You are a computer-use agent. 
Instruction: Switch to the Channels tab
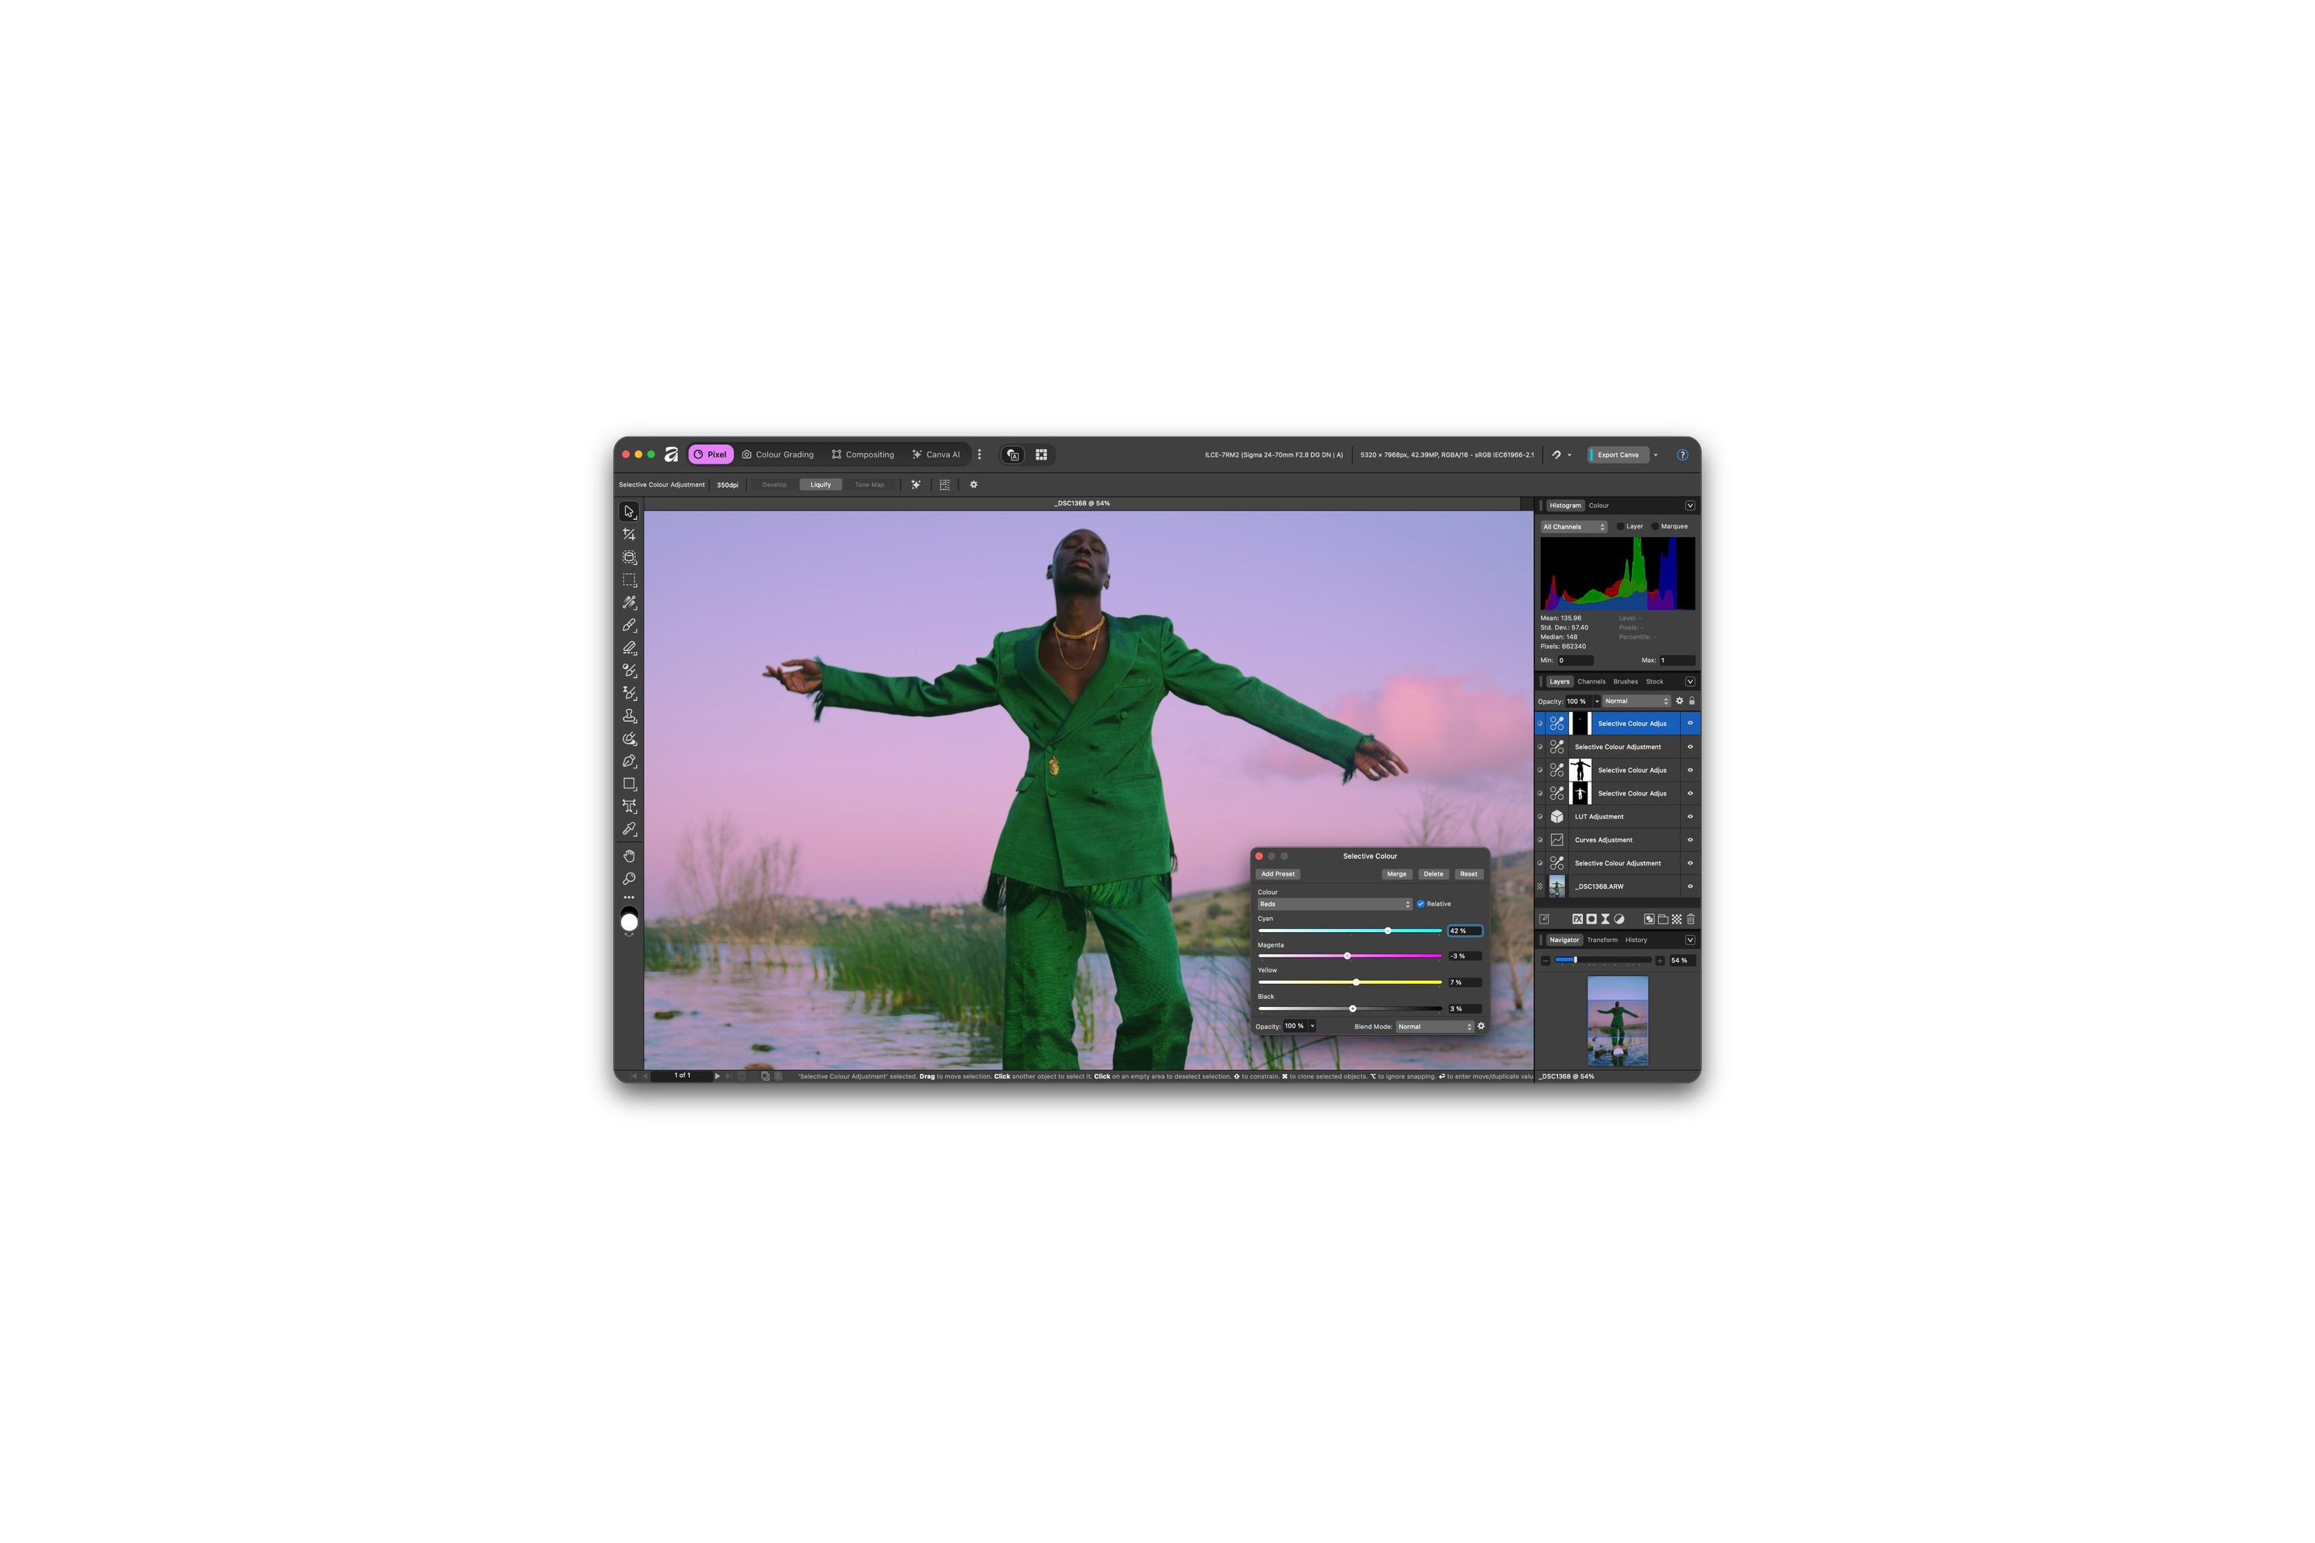[x=1590, y=681]
